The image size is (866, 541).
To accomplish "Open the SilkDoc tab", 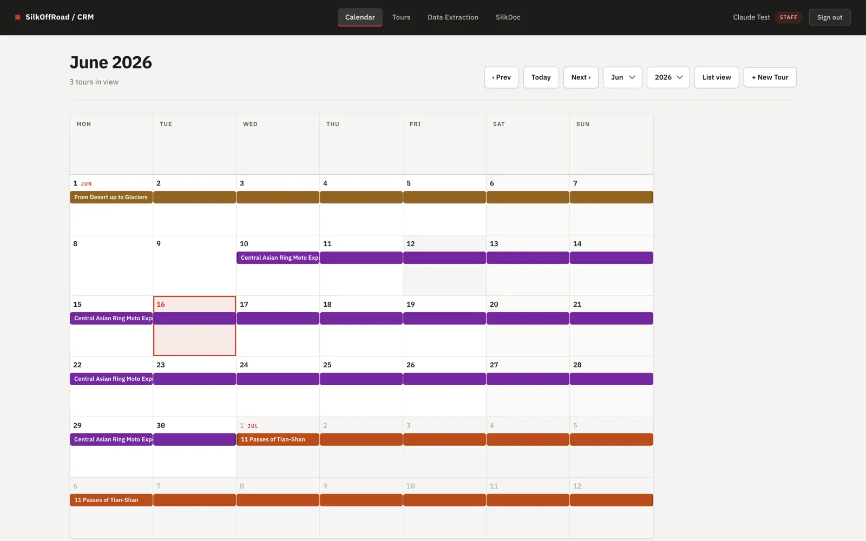I will pos(508,17).
